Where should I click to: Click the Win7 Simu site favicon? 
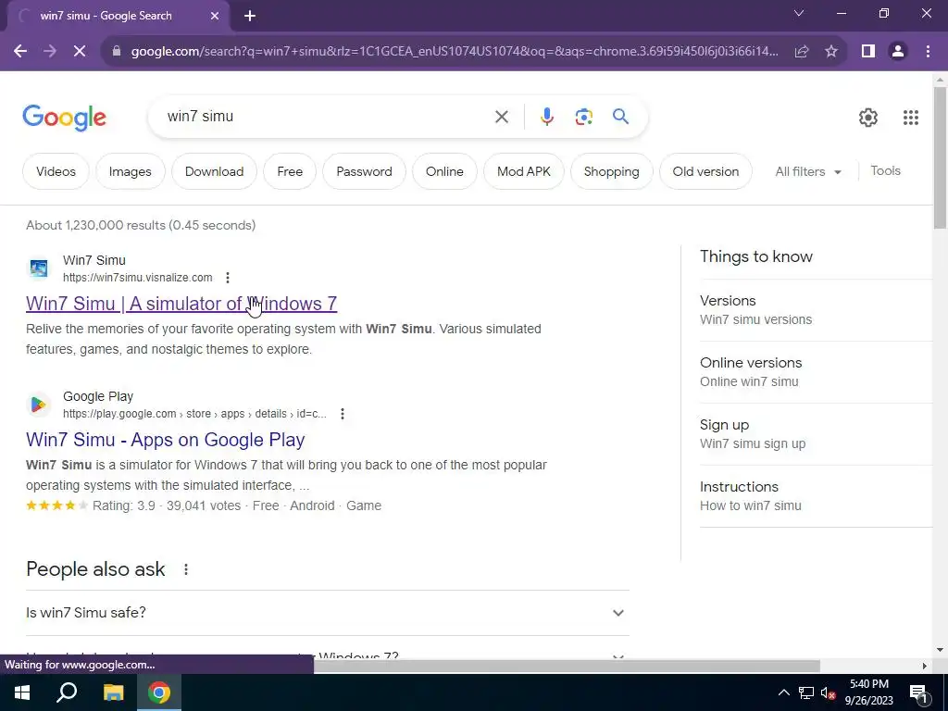pyautogui.click(x=39, y=268)
